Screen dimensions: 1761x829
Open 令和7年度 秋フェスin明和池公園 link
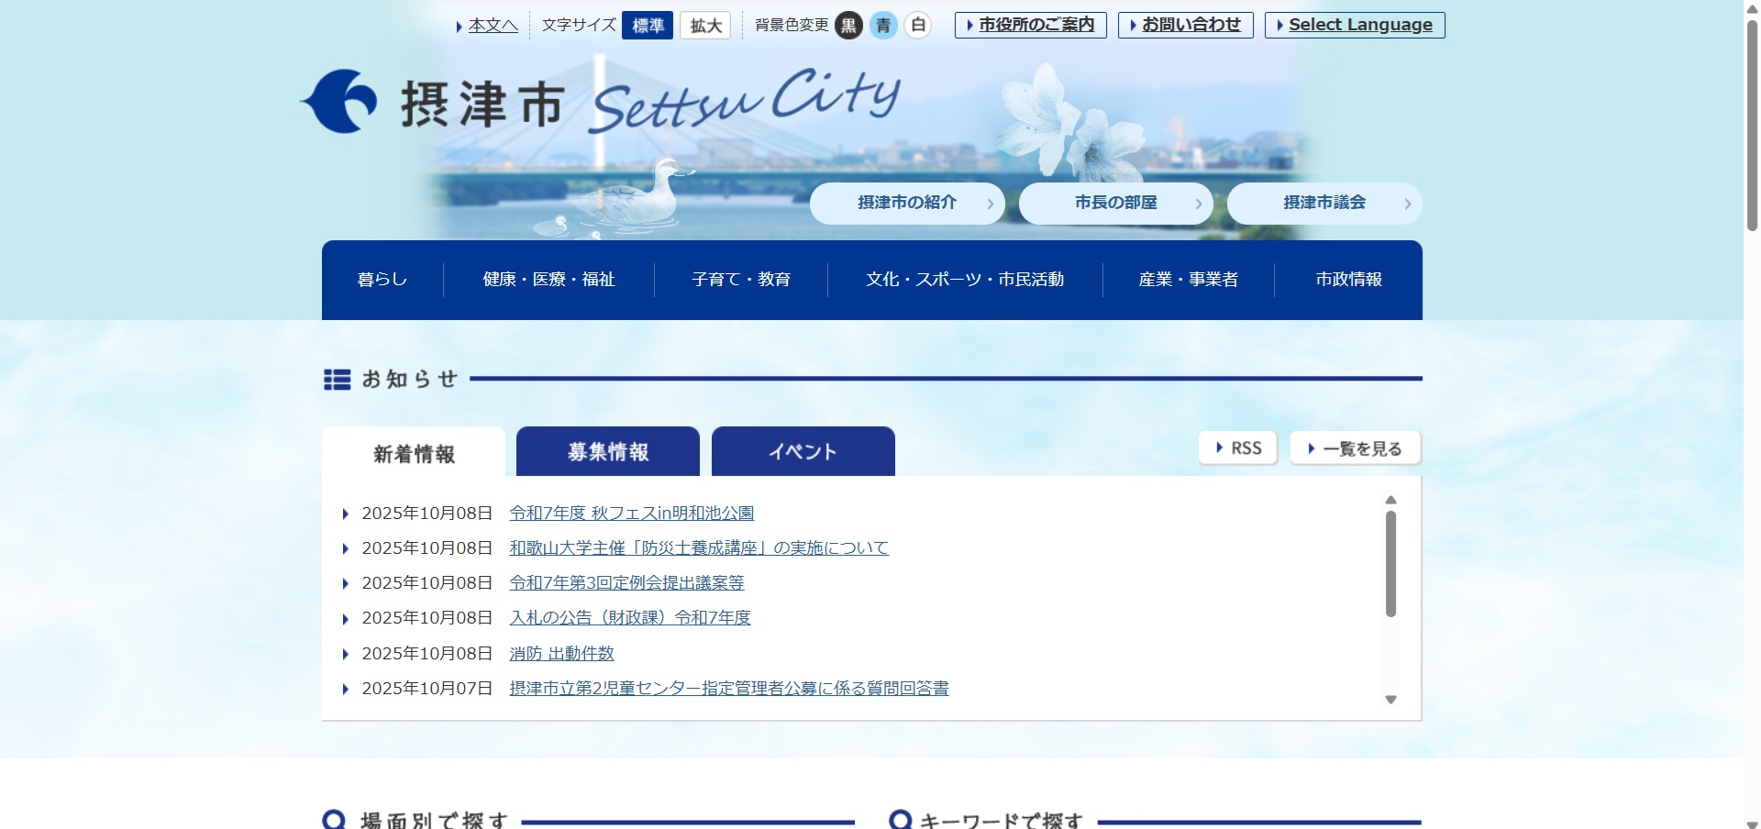tap(632, 514)
